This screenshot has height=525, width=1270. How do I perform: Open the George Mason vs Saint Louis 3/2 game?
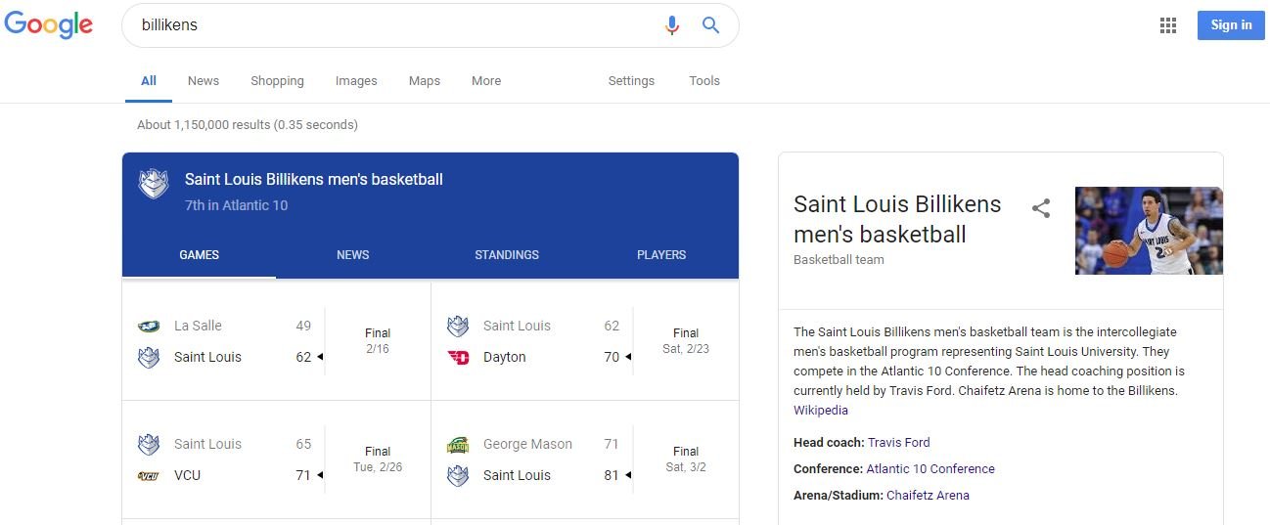[585, 459]
